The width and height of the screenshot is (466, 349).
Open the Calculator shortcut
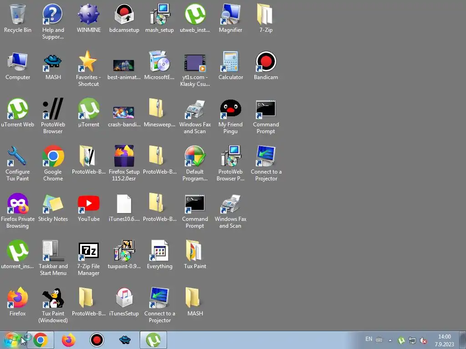pyautogui.click(x=231, y=65)
